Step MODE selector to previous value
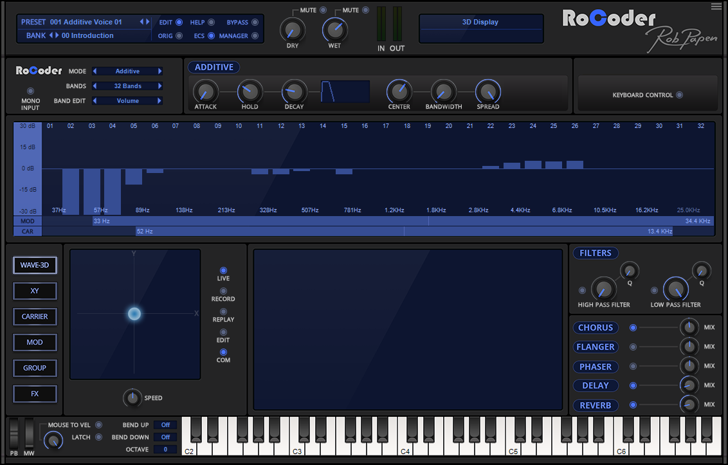Screen dimensions: 728x465 [95, 71]
